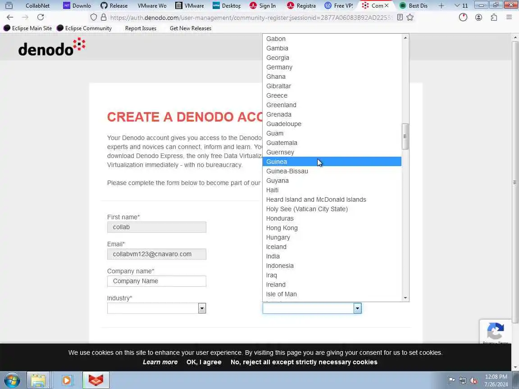Select Guatemala in country list
This screenshot has height=389, width=519.
coord(332,143)
